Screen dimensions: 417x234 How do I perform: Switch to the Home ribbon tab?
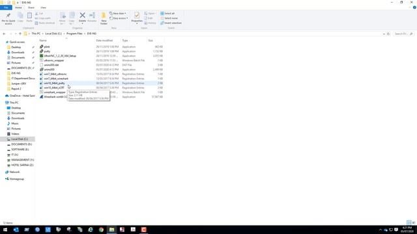click(x=18, y=7)
